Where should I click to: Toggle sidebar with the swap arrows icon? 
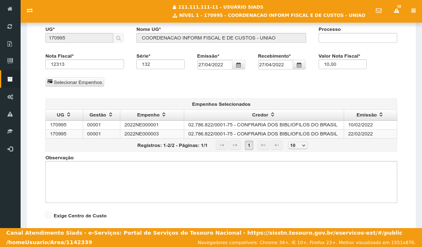click(x=30, y=10)
